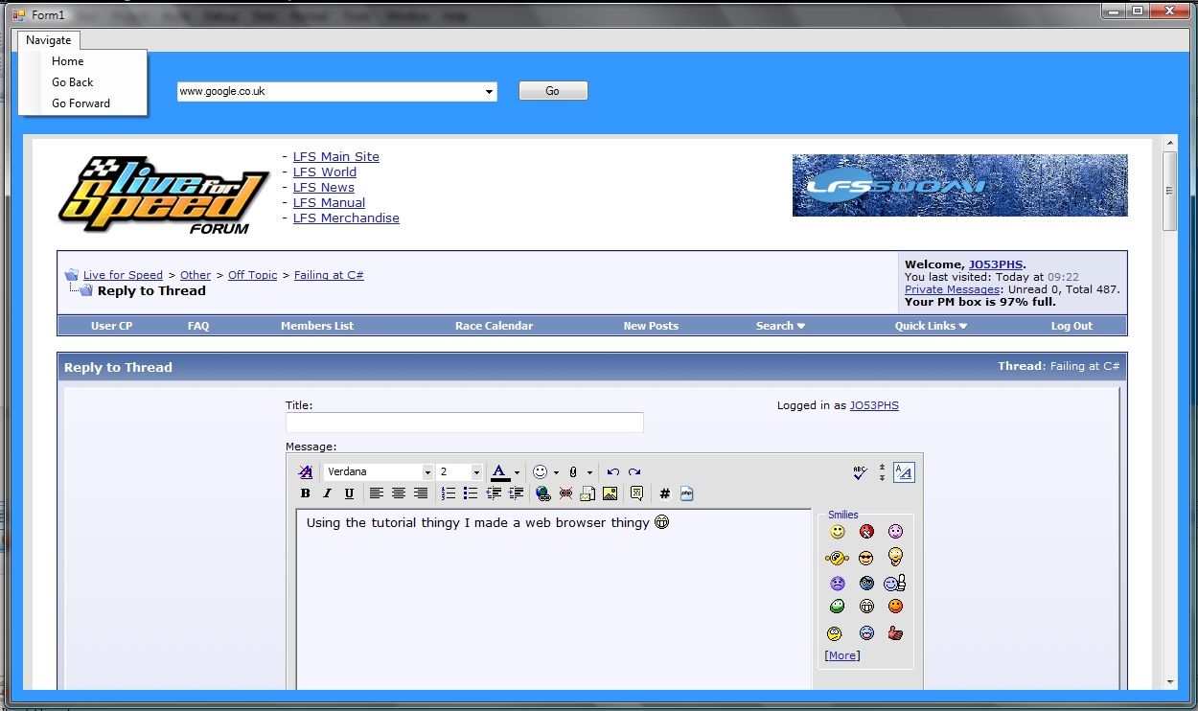Expand the URL address combo box
The image size is (1198, 711).
point(490,92)
